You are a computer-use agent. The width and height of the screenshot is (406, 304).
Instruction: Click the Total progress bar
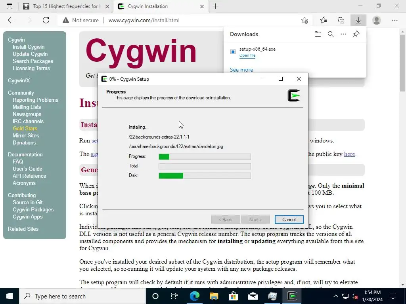205,166
